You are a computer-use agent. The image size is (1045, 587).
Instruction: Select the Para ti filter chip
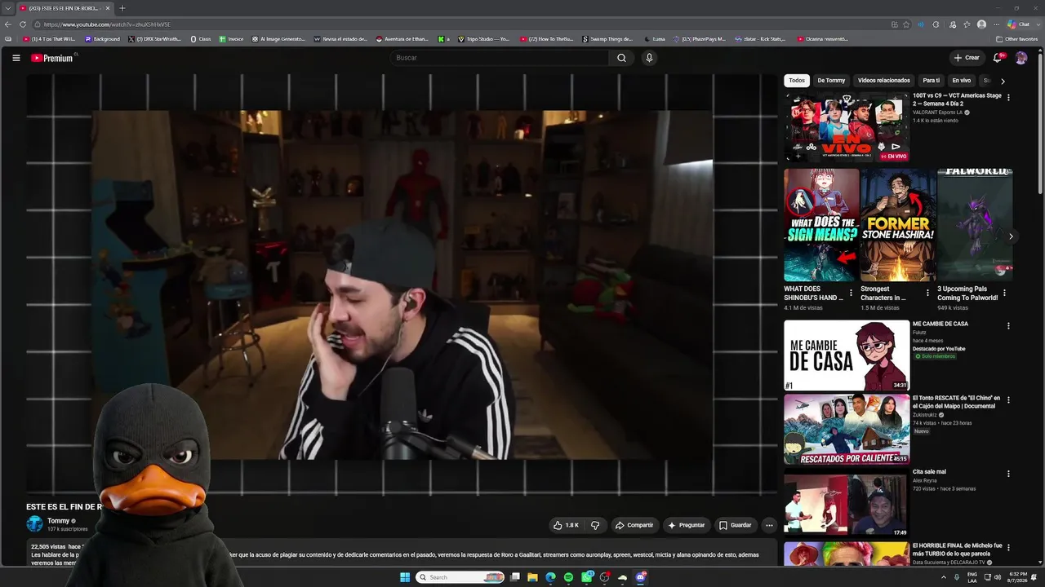932,81
